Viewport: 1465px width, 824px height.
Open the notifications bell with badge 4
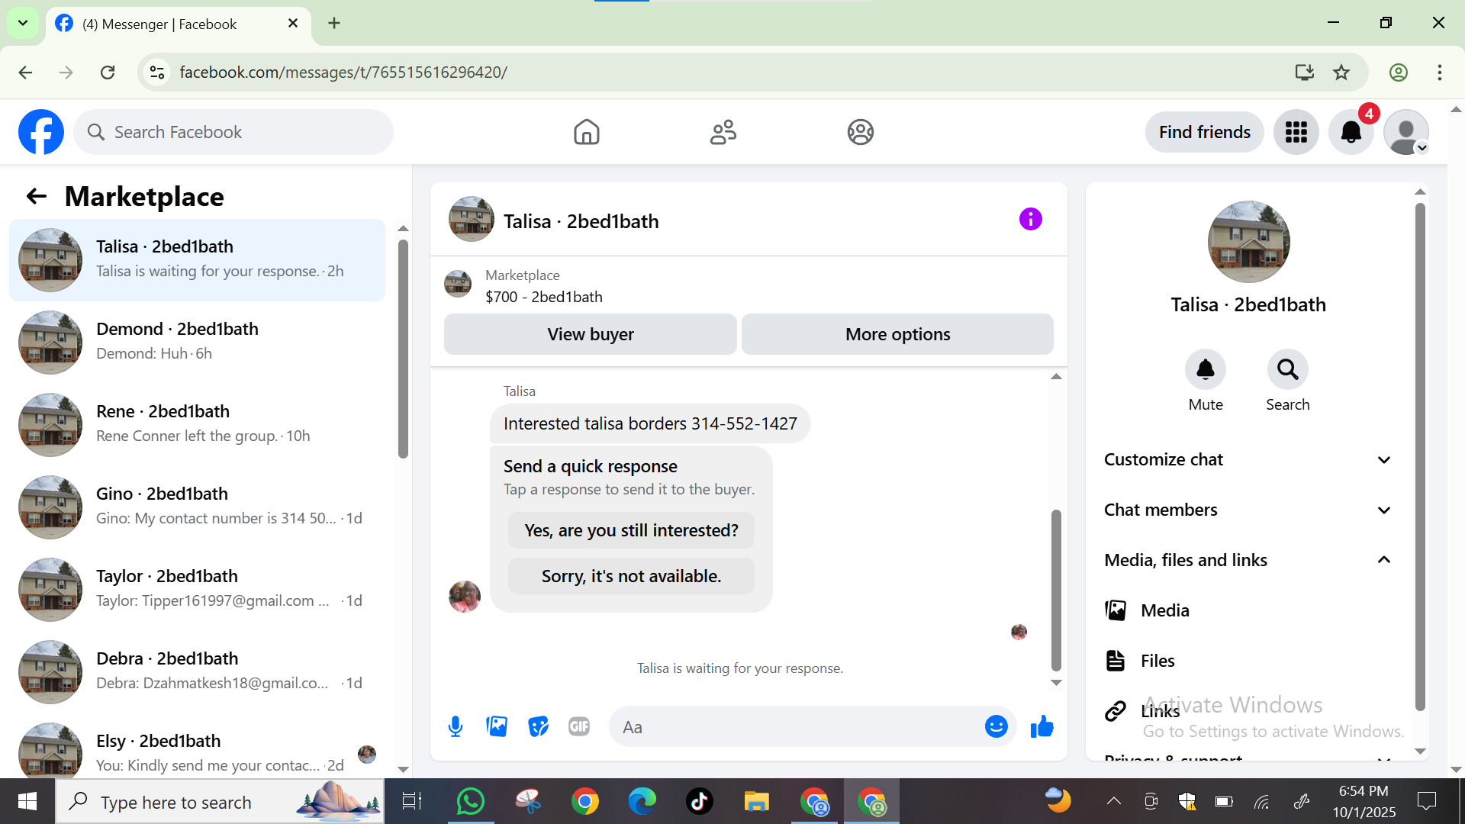[1351, 132]
